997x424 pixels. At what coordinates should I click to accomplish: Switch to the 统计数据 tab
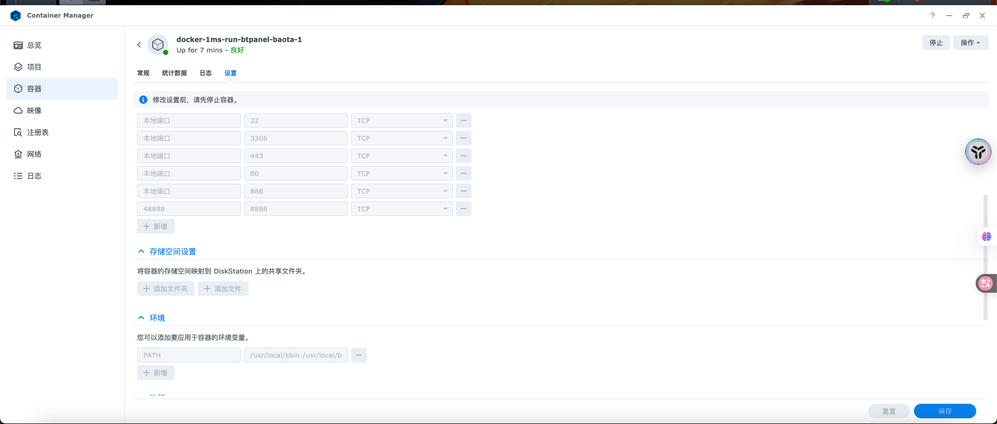(x=174, y=73)
